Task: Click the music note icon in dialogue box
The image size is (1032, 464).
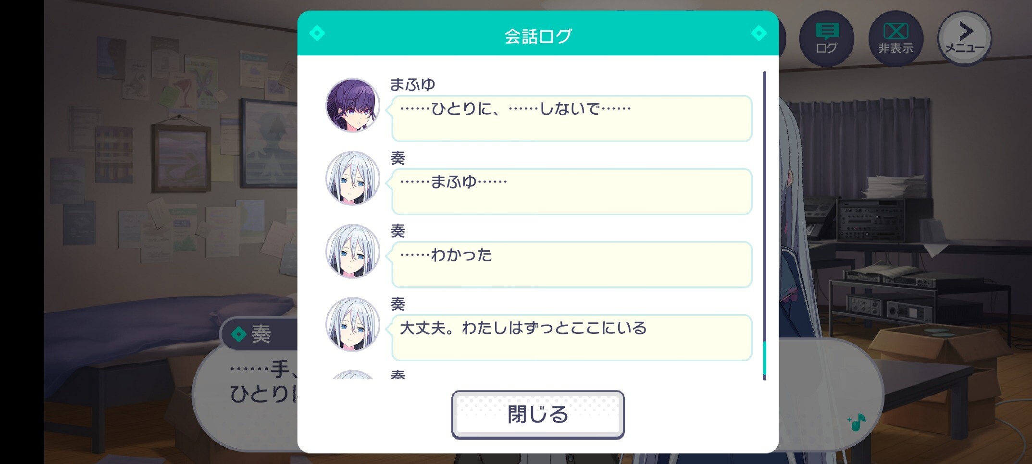Action: coord(857,422)
